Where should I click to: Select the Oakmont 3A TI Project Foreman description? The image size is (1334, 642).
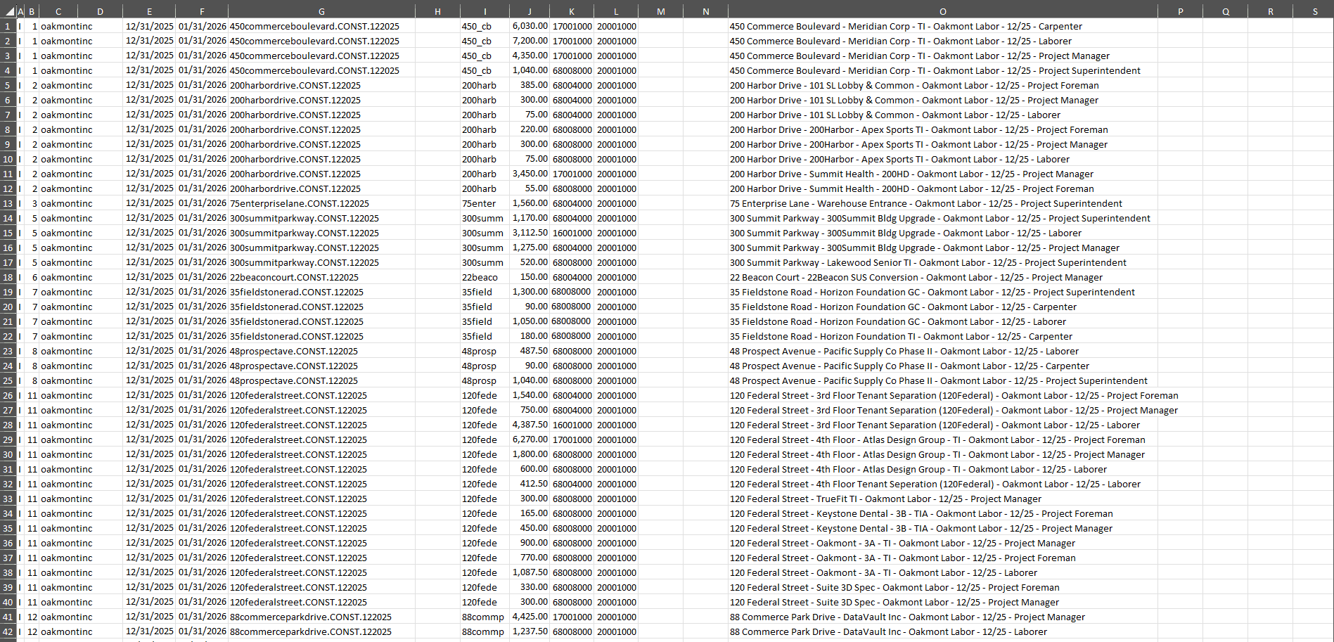pos(942,558)
